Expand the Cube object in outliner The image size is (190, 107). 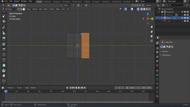(x=162, y=18)
